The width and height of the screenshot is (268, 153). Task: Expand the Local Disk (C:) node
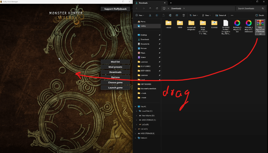136,111
